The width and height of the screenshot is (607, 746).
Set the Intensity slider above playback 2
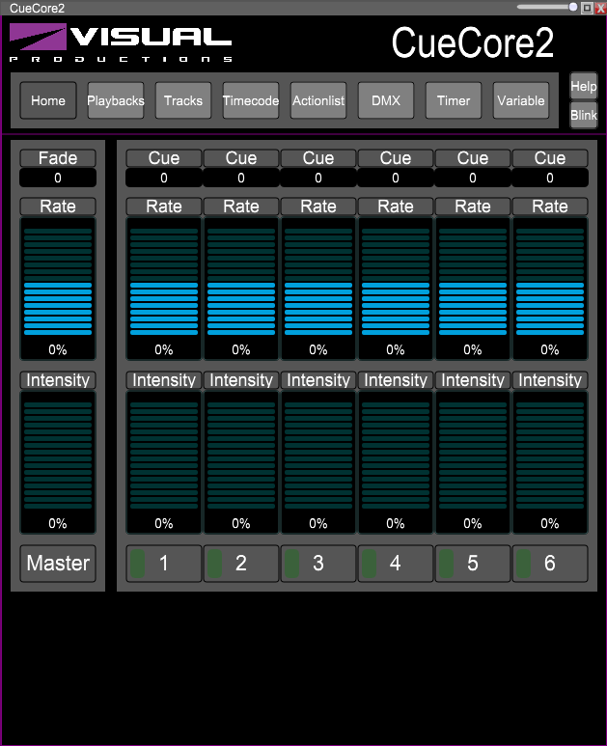tap(240, 462)
